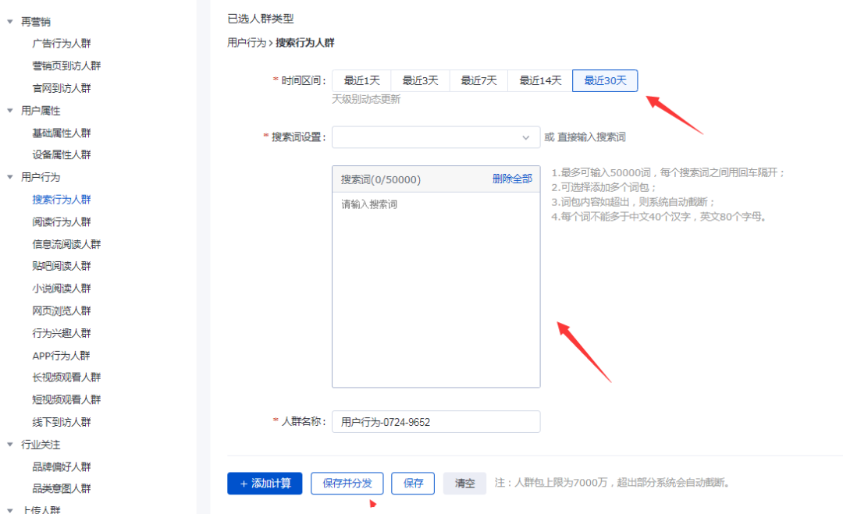Image resolution: width=843 pixels, height=514 pixels.
Task: Collapse the 用户行为 tree section
Action: 9,177
